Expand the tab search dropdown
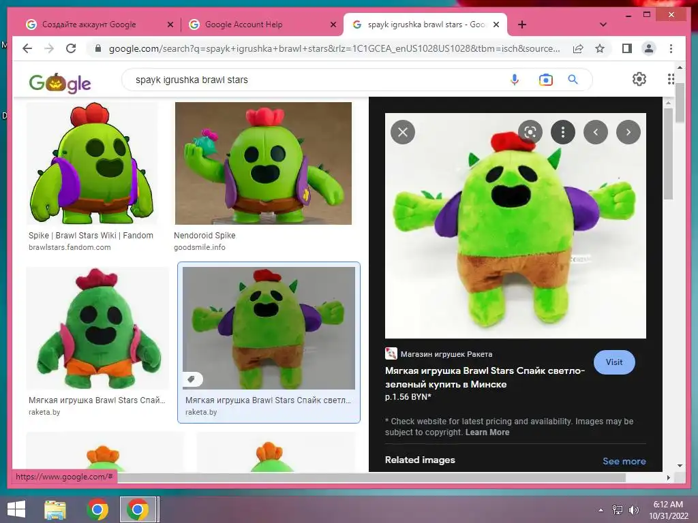Image resolution: width=698 pixels, height=523 pixels. [603, 25]
